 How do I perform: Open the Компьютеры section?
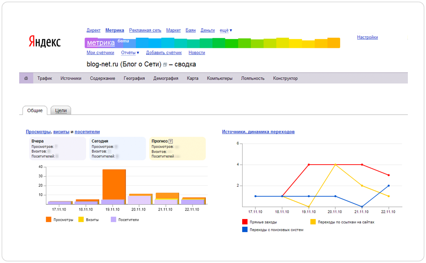220,78
